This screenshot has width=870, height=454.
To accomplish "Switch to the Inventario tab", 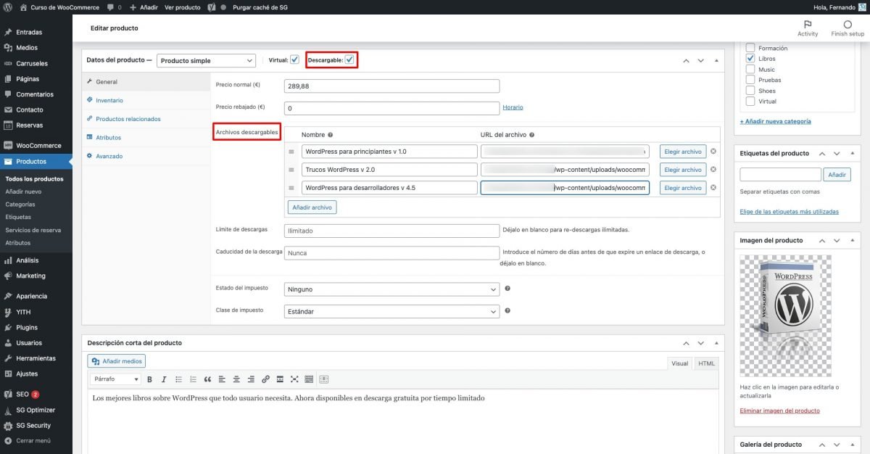I will [x=109, y=100].
